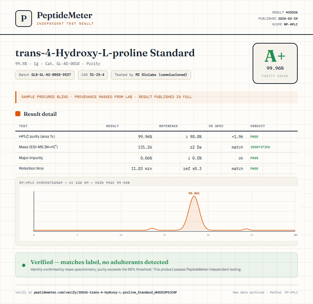Open the peptidemeter.com verify URL
This screenshot has height=304, width=313.
tap(105, 292)
